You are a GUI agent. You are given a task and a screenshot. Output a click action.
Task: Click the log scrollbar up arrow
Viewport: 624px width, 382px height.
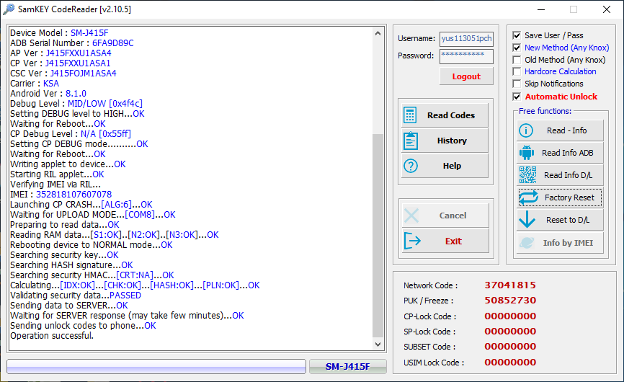[378, 33]
